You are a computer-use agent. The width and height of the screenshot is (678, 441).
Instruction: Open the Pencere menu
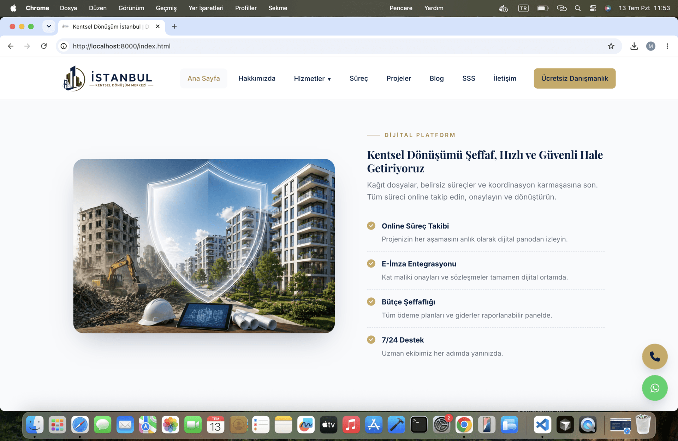coord(401,8)
